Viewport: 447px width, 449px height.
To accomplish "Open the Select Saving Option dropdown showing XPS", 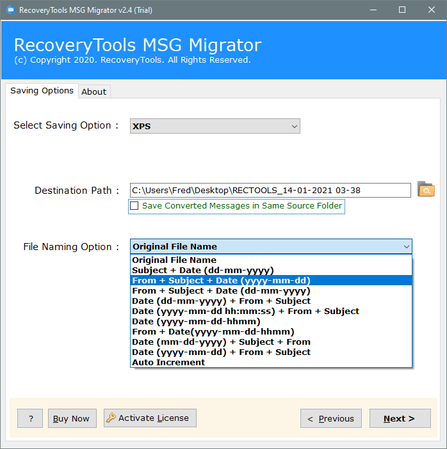I will coord(215,126).
